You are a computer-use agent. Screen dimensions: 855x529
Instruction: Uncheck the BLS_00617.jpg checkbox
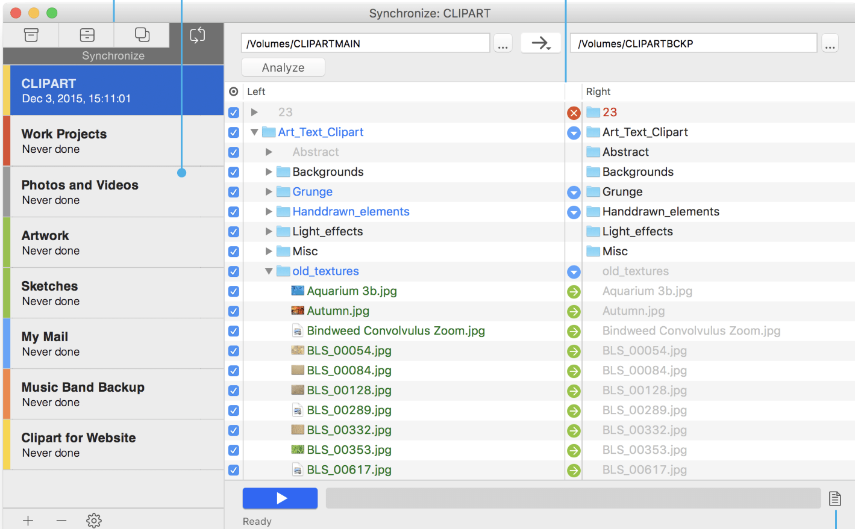pos(234,470)
